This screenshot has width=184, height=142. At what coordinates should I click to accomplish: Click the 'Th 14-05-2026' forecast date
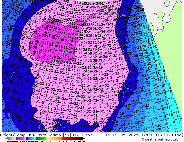click(x=122, y=135)
